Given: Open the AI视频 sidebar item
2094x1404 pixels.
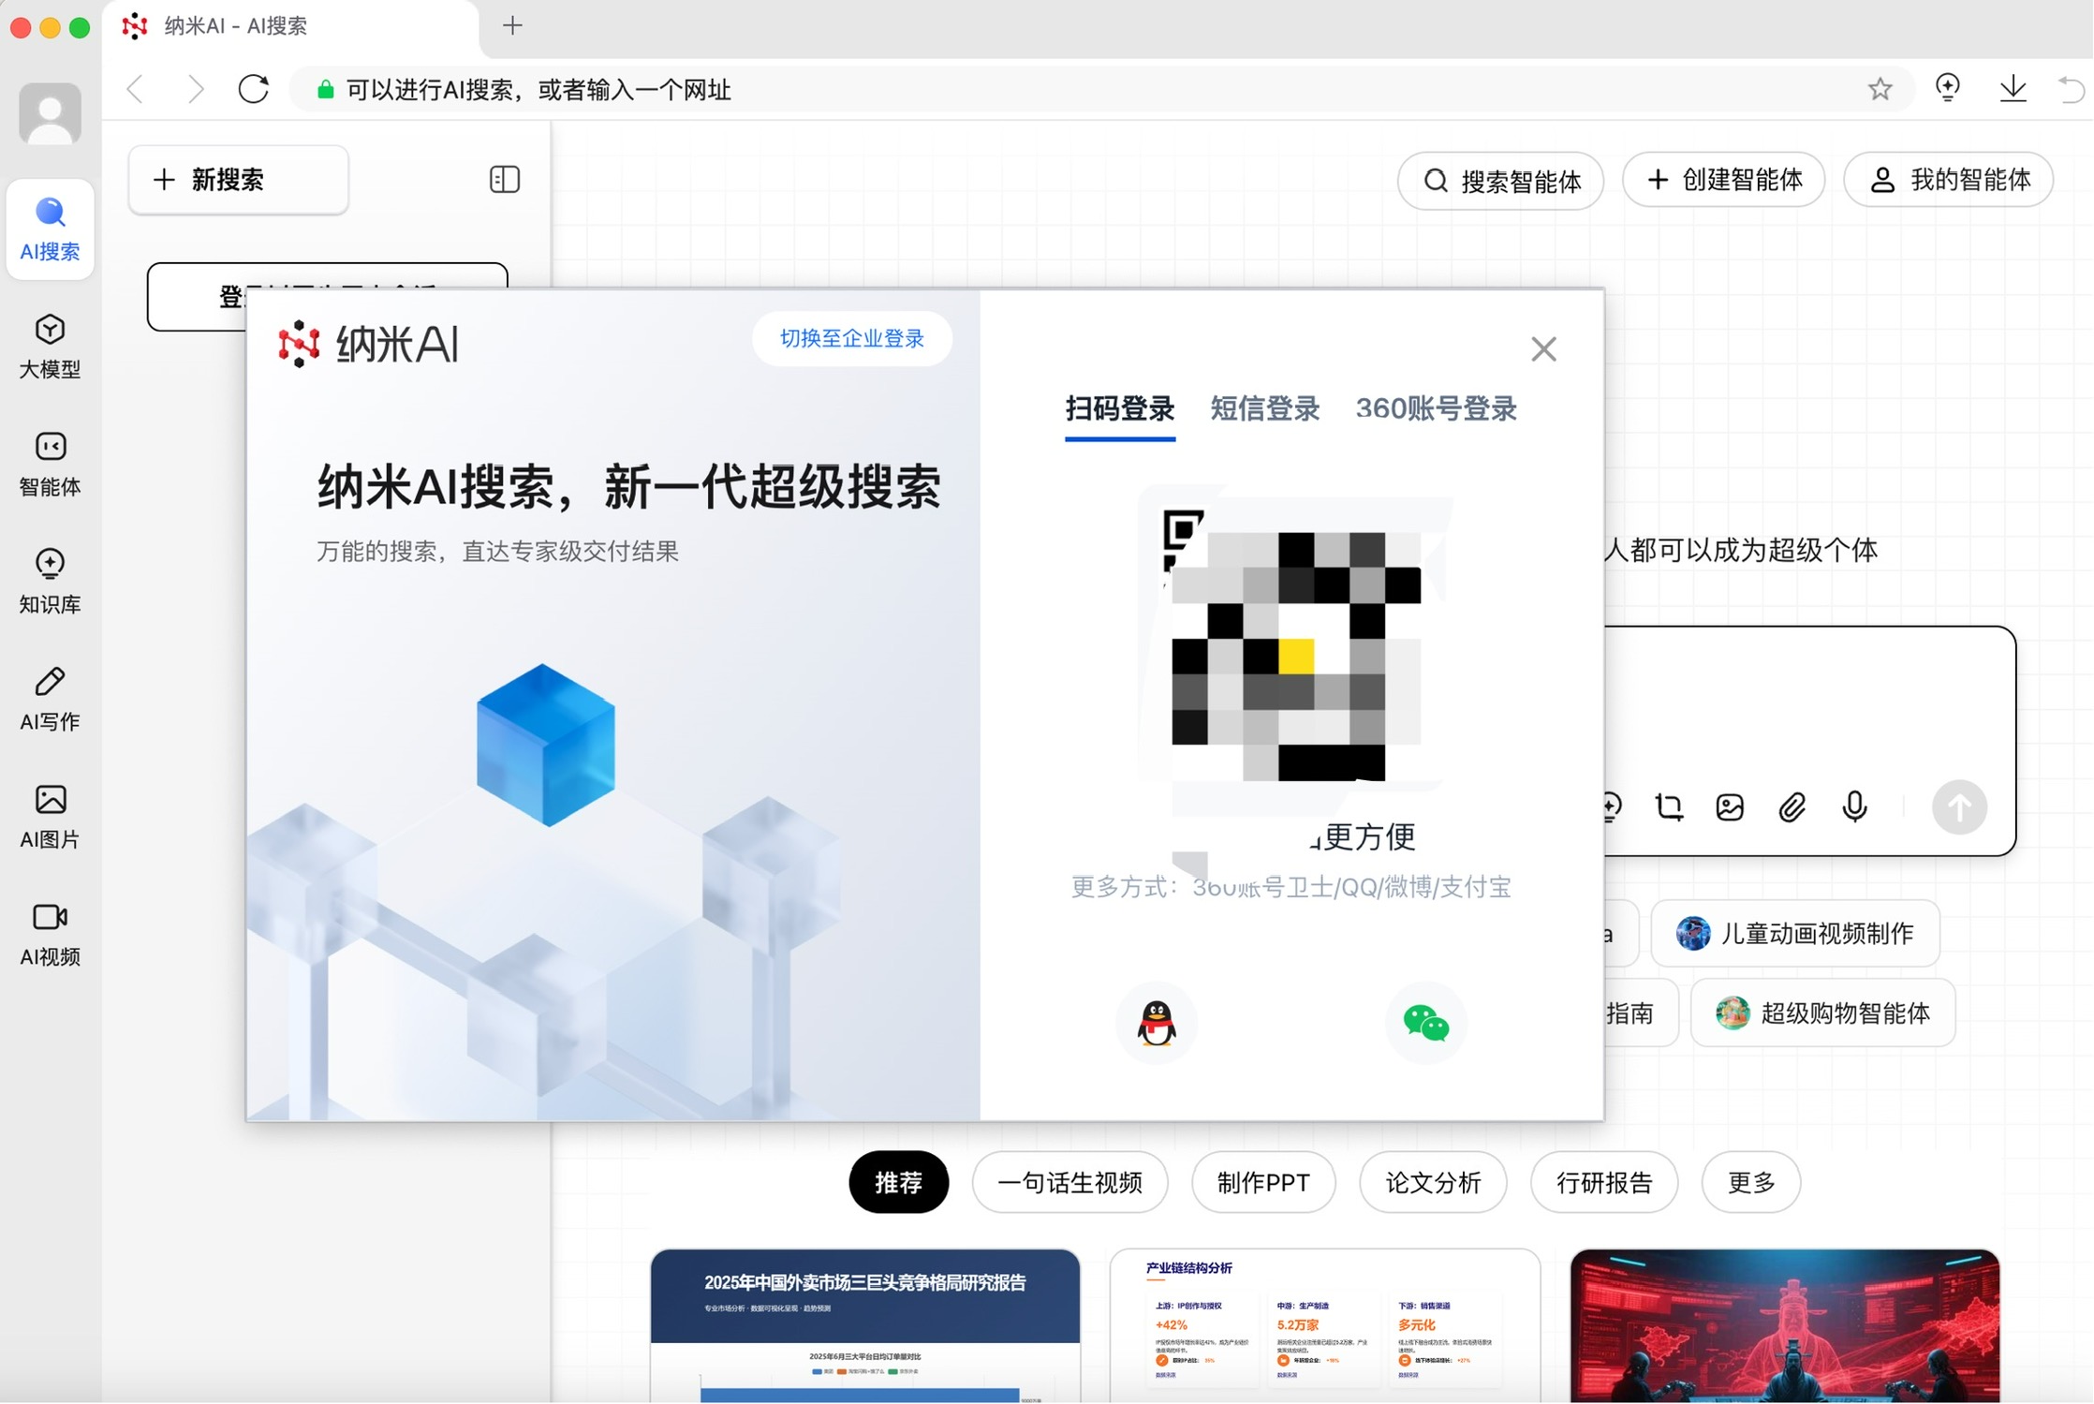Looking at the screenshot, I should coord(50,934).
